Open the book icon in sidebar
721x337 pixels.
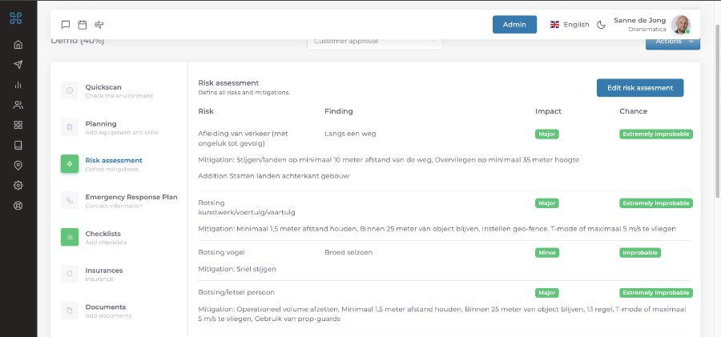pyautogui.click(x=18, y=145)
